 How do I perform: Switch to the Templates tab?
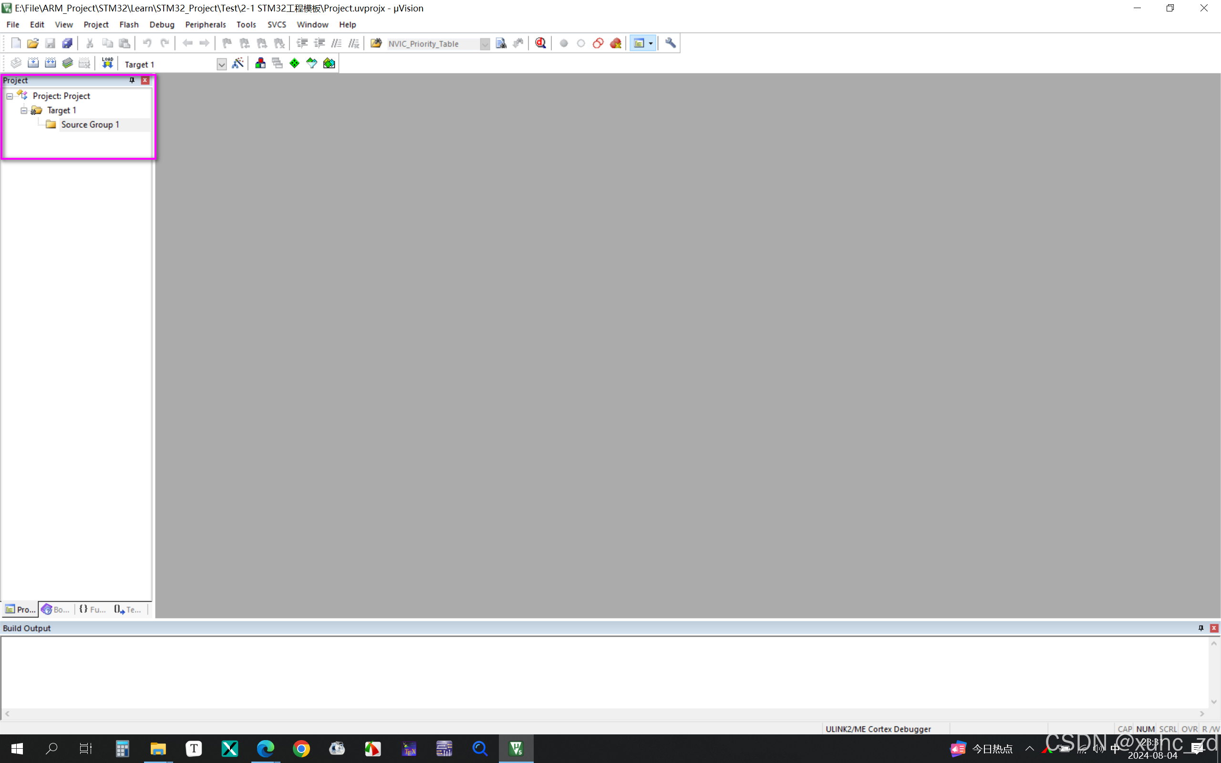[128, 609]
